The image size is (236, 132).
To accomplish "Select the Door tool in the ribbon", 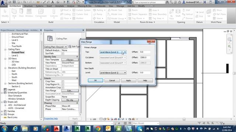I will coord(21,13).
